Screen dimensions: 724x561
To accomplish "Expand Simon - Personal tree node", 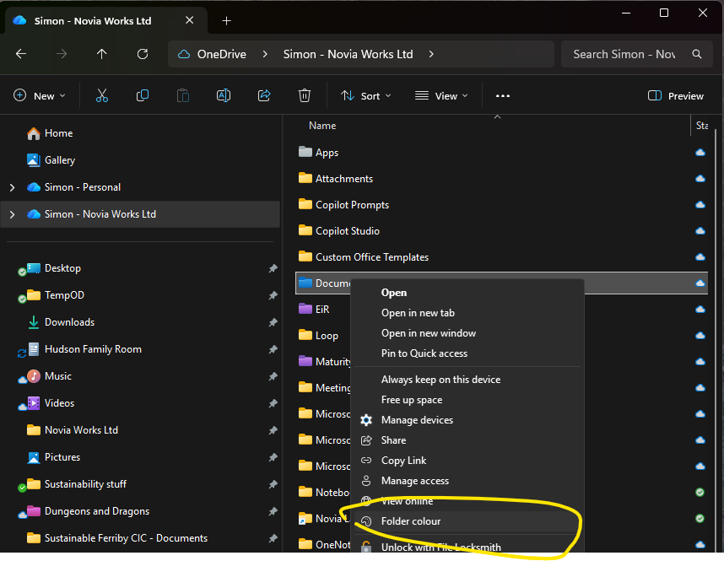I will [12, 187].
